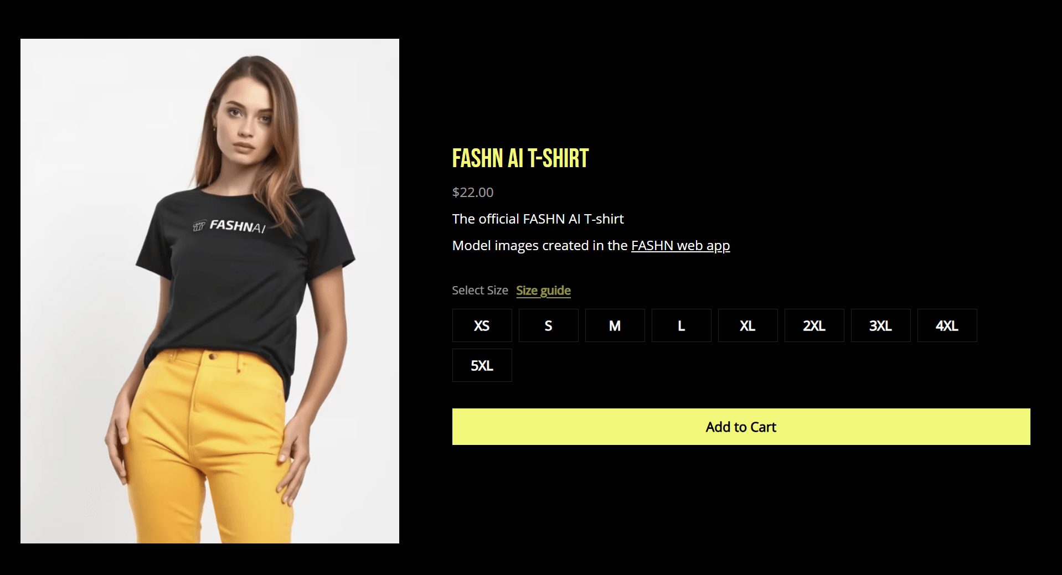
Task: Select the XL size button
Action: [x=747, y=325]
